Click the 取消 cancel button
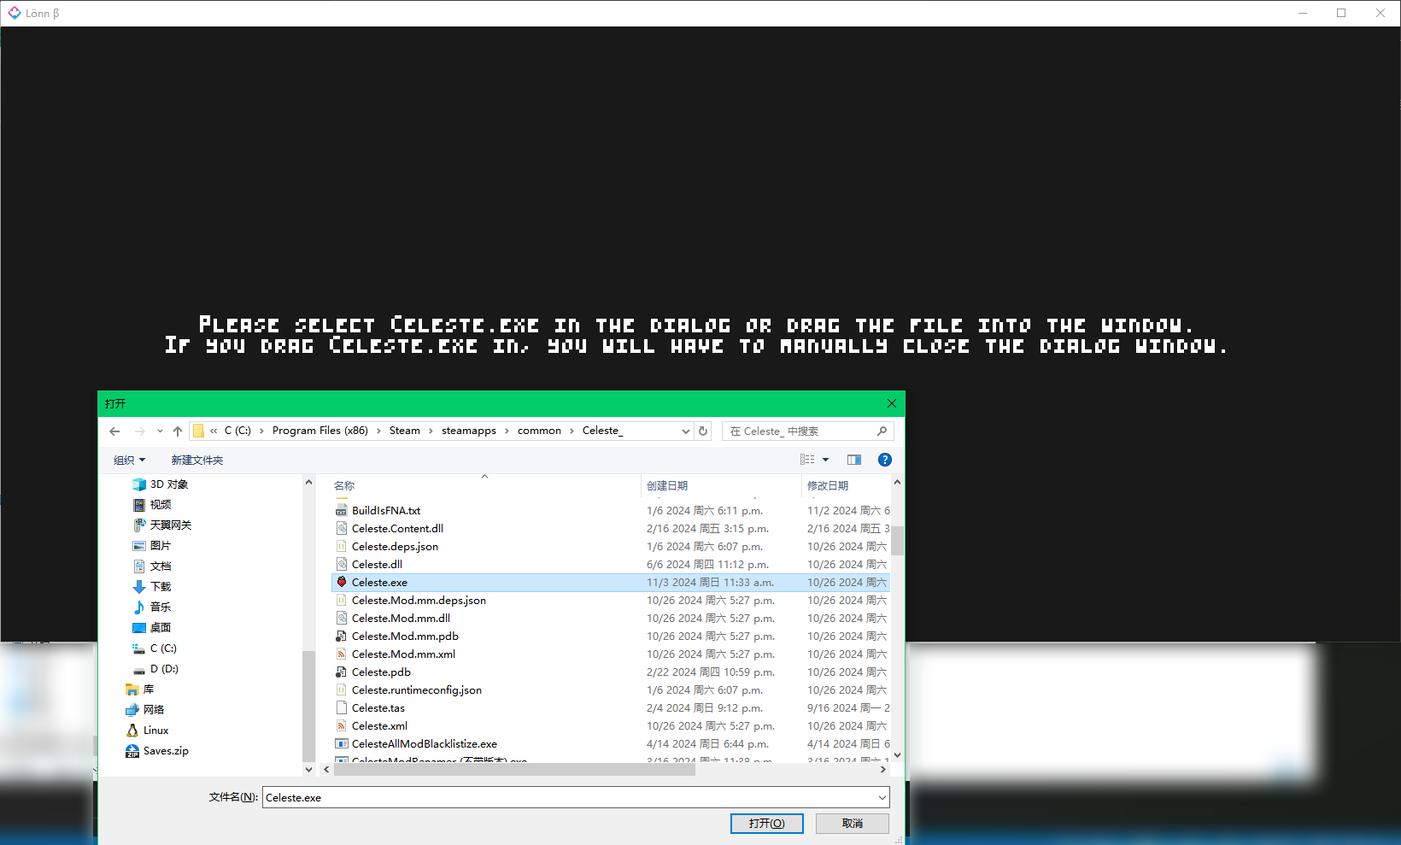 tap(853, 824)
